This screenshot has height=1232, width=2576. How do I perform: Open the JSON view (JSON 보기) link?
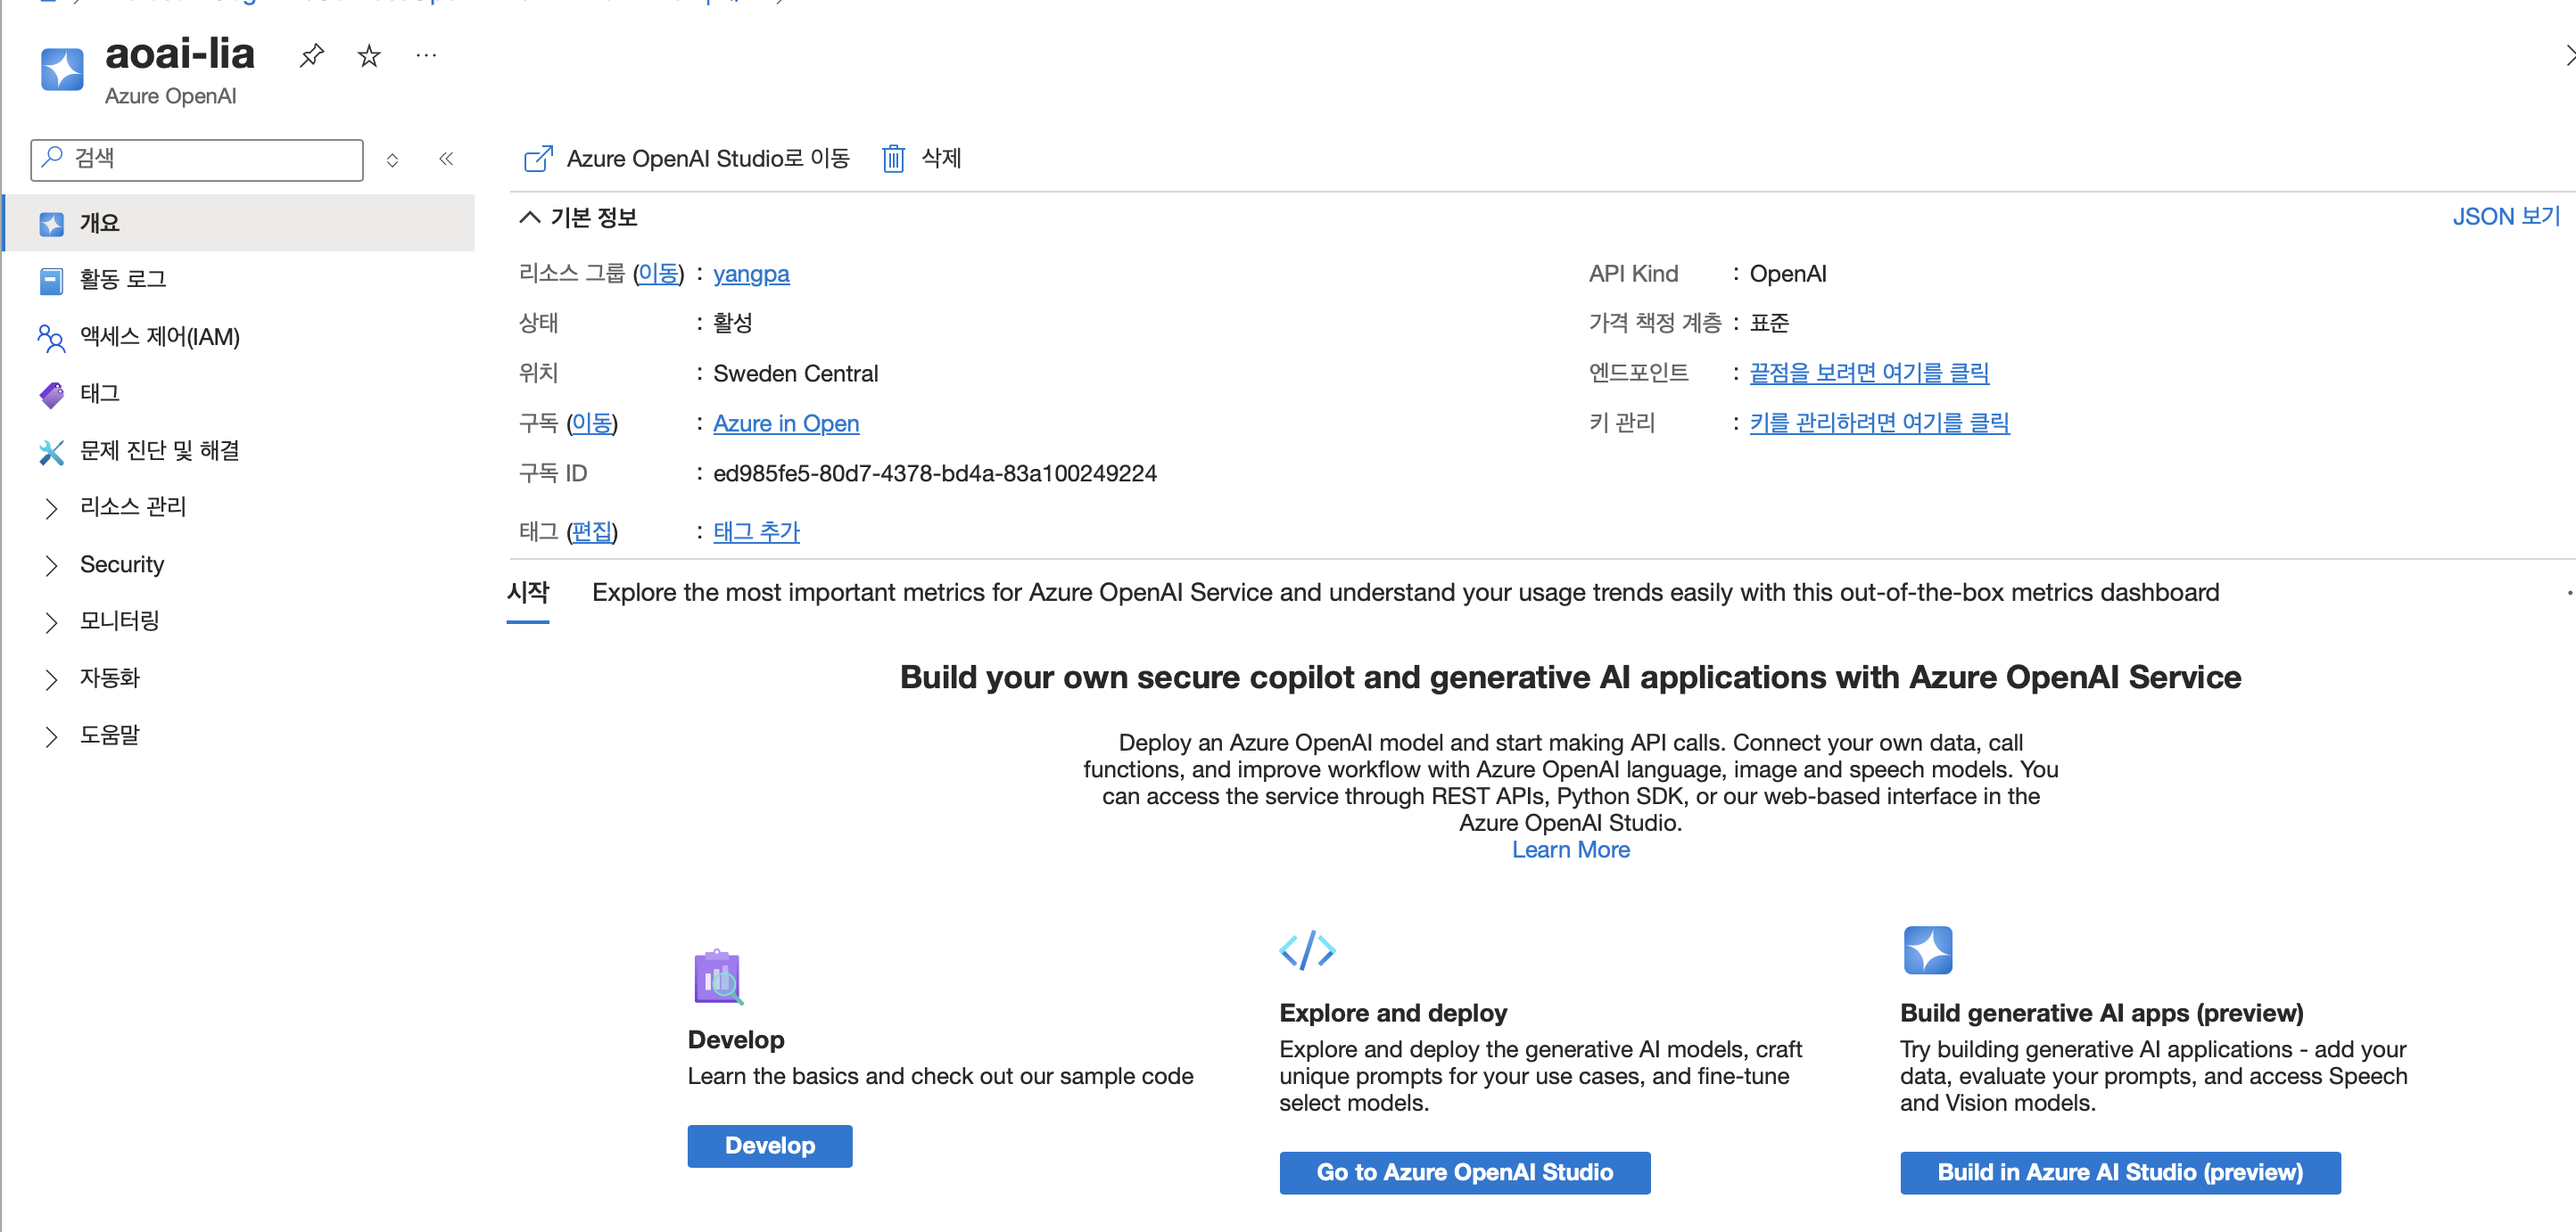(2505, 217)
